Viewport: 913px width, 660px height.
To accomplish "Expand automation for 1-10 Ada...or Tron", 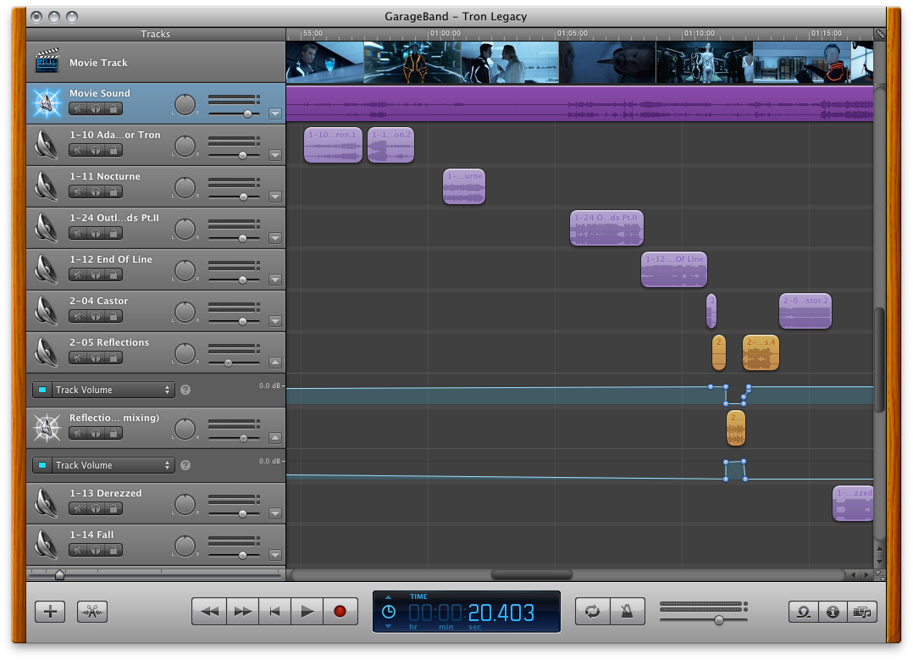I will [x=275, y=155].
